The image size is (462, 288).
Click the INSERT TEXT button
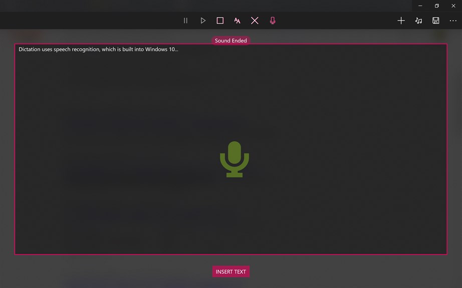[x=231, y=271]
